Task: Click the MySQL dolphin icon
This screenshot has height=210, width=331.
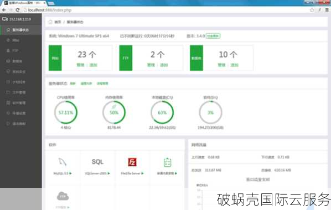Action: (x=63, y=162)
